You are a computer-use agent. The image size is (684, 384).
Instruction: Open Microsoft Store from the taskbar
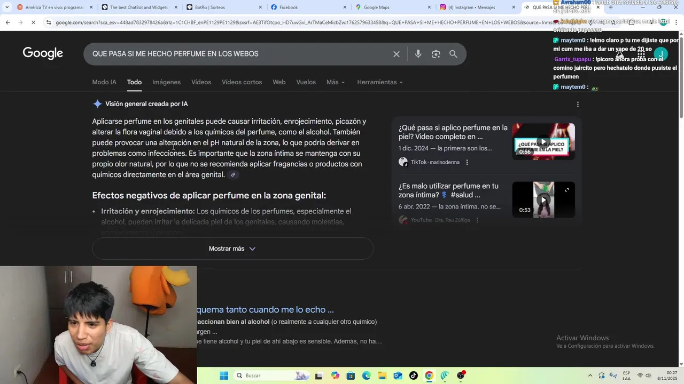coord(351,375)
